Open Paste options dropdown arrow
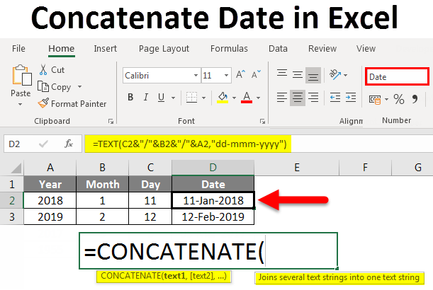The image size is (433, 290). point(20,105)
